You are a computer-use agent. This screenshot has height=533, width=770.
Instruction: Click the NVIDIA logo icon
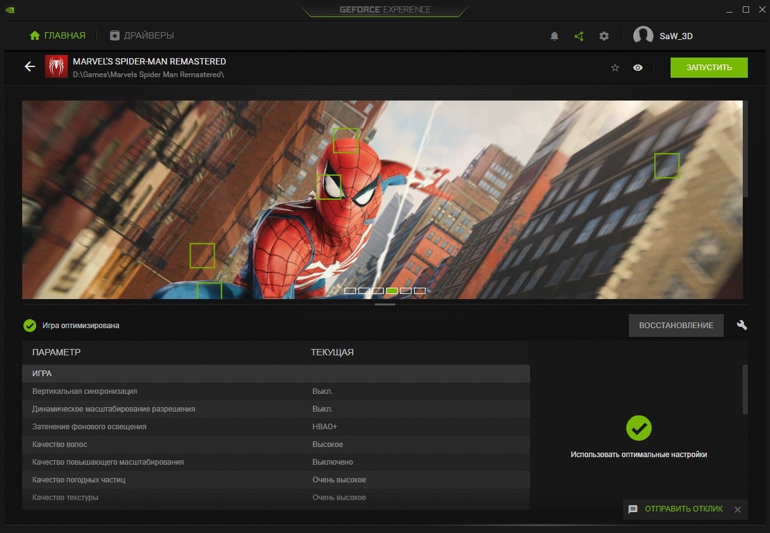pos(10,9)
